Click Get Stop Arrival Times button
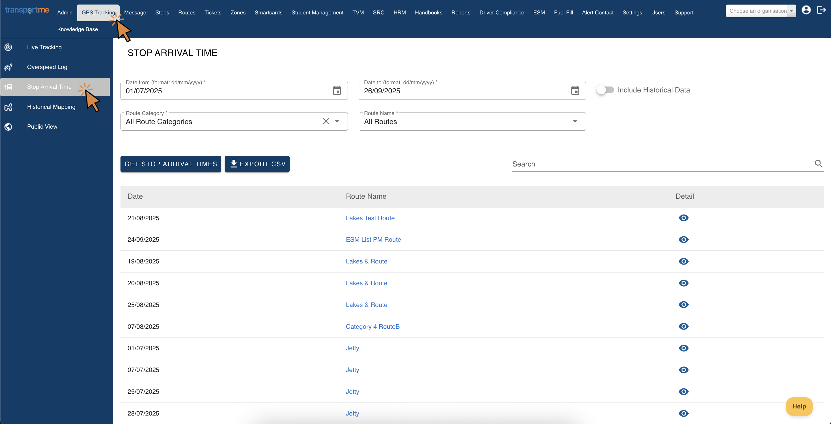 171,164
